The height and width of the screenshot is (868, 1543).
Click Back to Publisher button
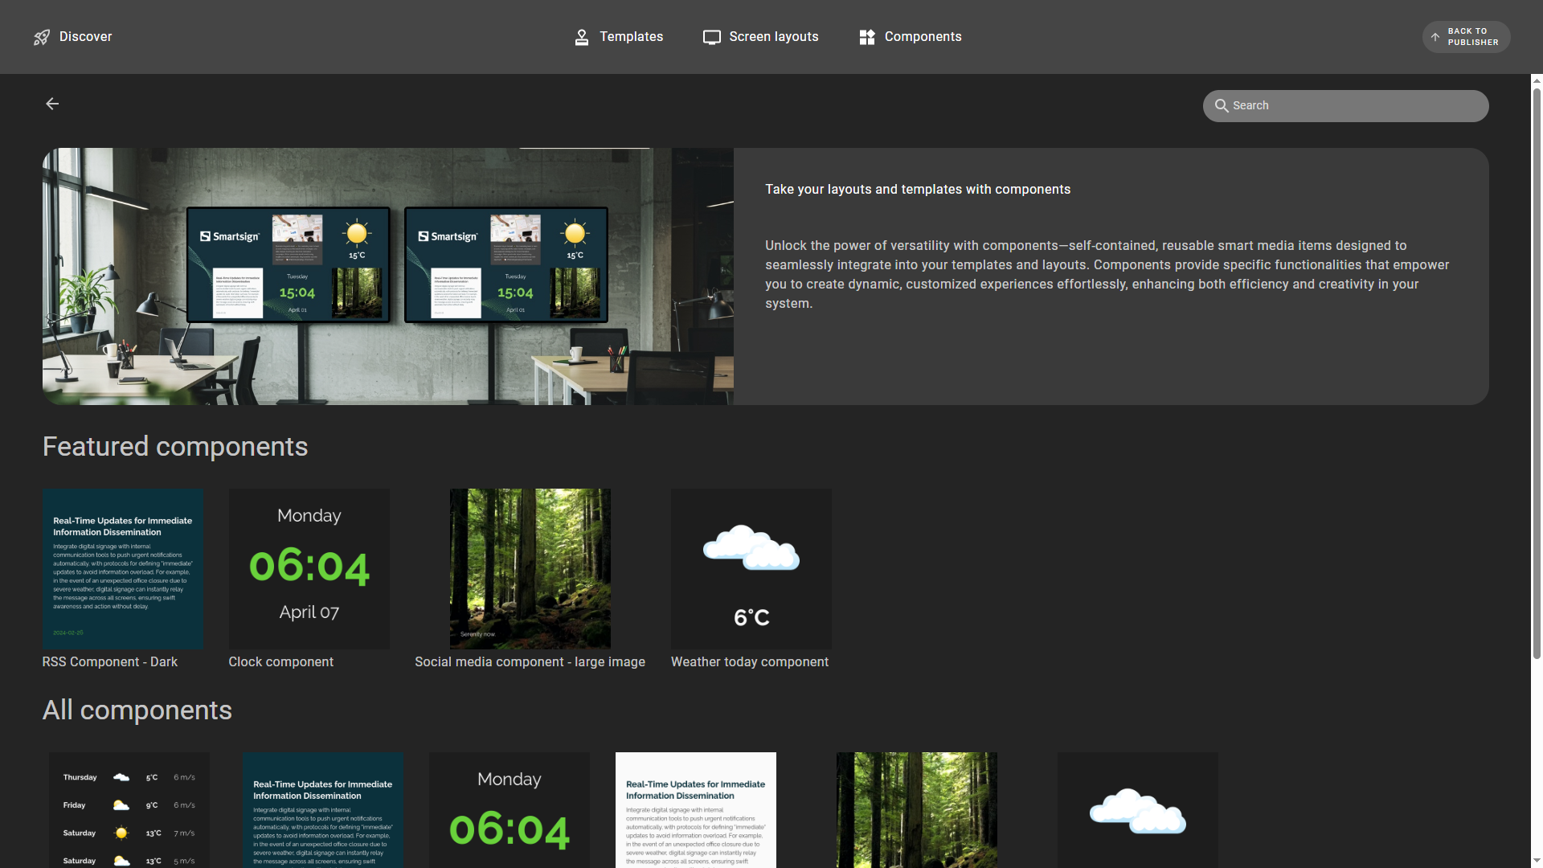pos(1466,37)
